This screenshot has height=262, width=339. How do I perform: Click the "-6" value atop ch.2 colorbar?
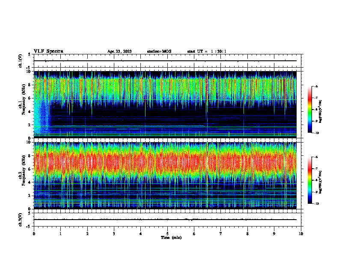tap(316, 157)
